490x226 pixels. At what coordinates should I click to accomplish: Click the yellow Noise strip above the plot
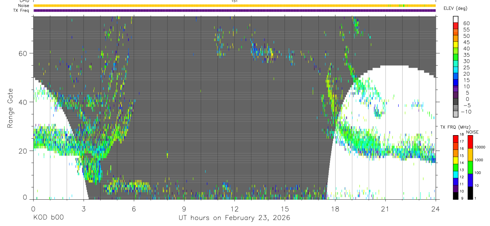point(234,6)
